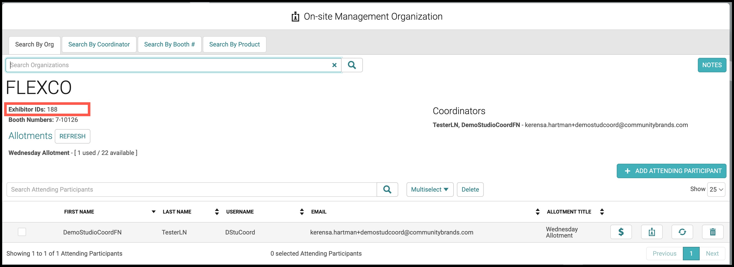Click the Allotments heading link
Screen dimensions: 734x267
click(30, 136)
